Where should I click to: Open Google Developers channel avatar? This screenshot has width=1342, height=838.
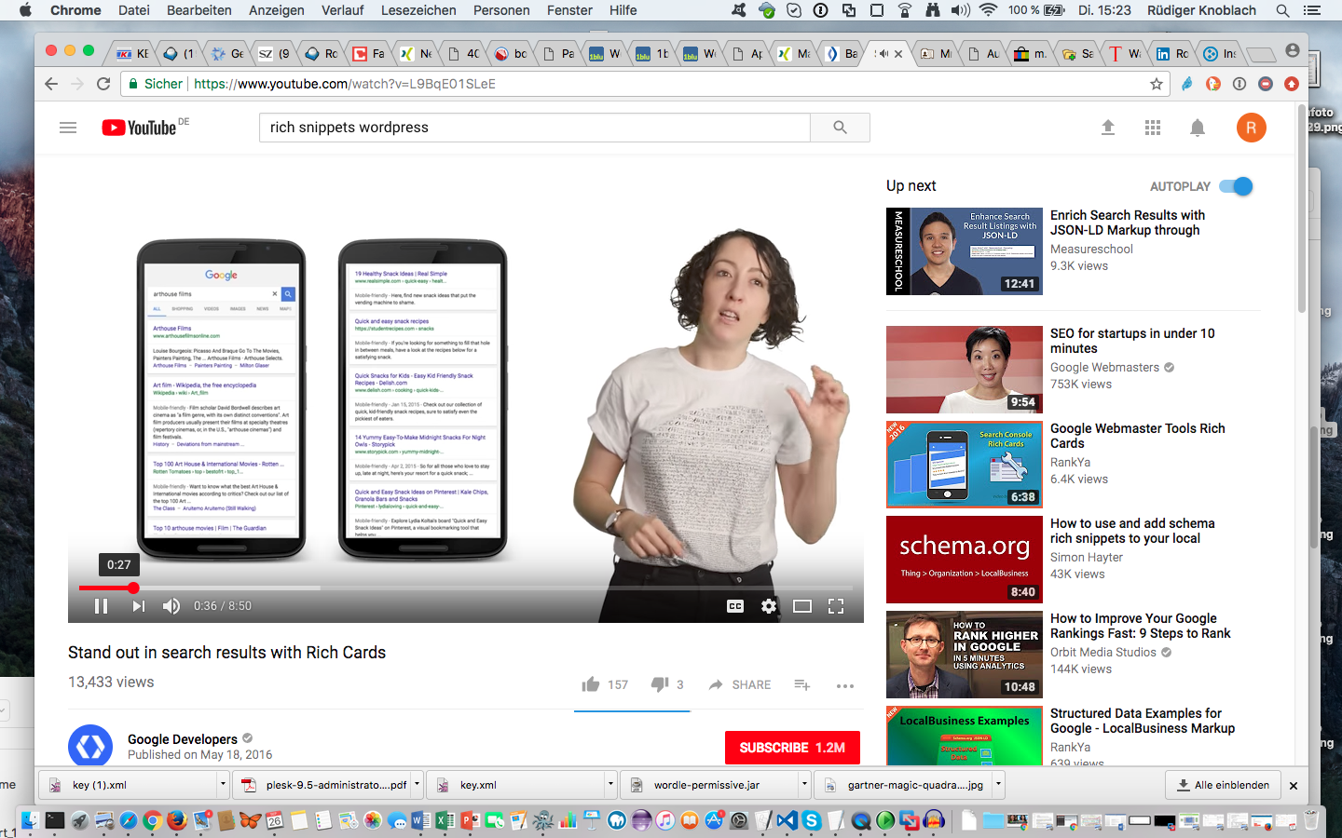tap(90, 746)
